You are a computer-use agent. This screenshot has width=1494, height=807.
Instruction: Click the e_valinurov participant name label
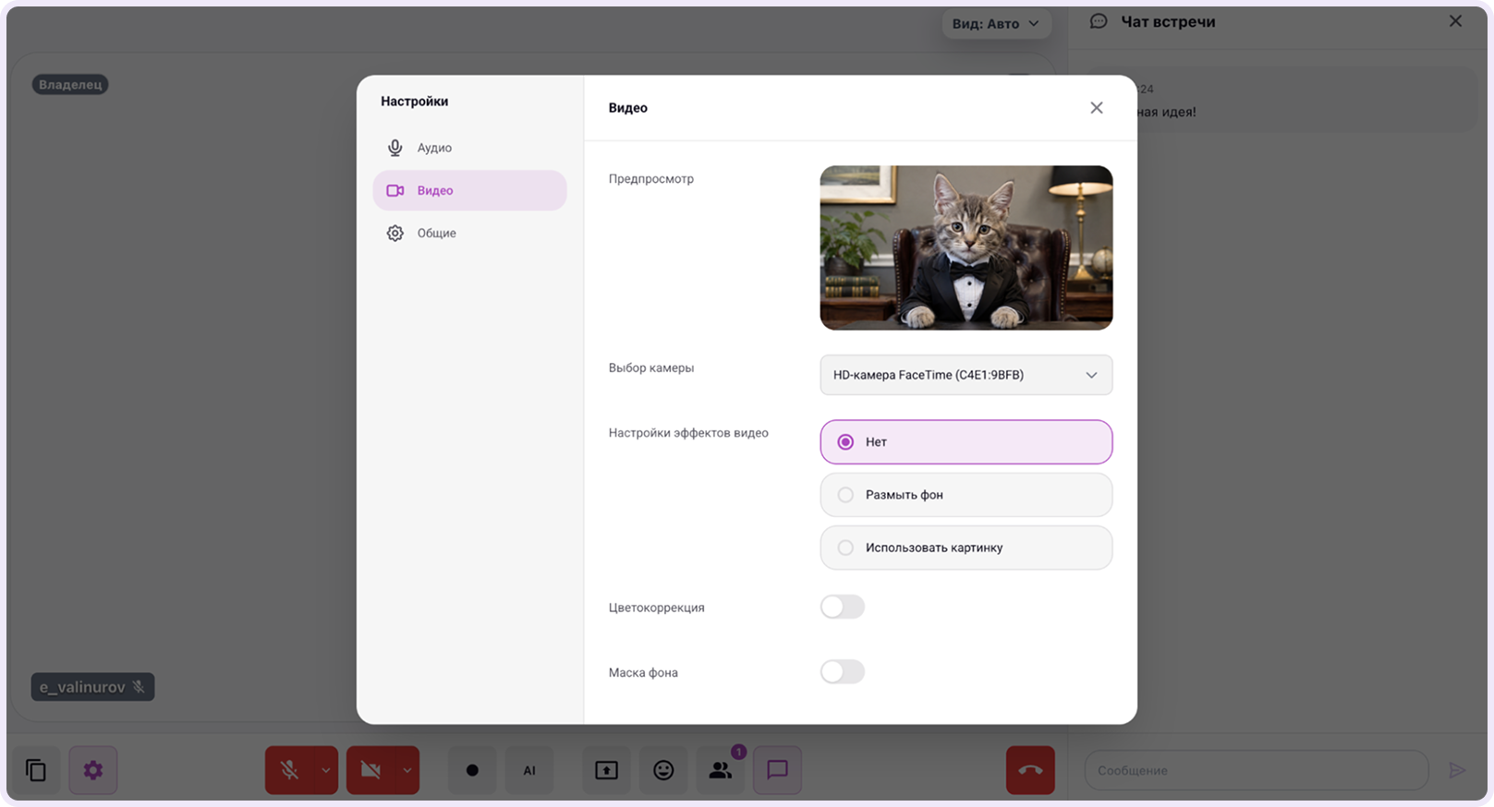[x=92, y=687]
